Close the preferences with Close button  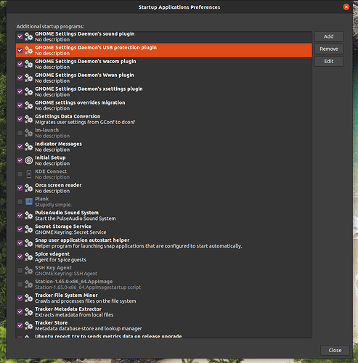point(335,350)
